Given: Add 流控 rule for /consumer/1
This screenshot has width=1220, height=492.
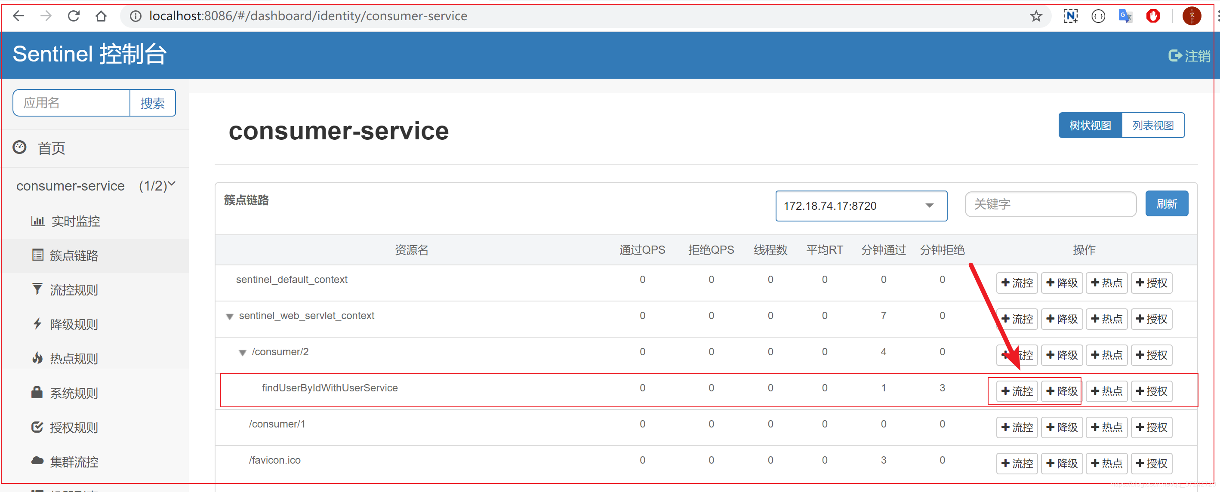Looking at the screenshot, I should coord(1017,427).
